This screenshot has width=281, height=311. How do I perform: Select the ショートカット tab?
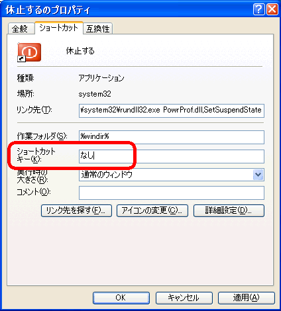[59, 28]
